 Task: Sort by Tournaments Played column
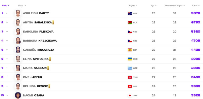click(x=175, y=6)
